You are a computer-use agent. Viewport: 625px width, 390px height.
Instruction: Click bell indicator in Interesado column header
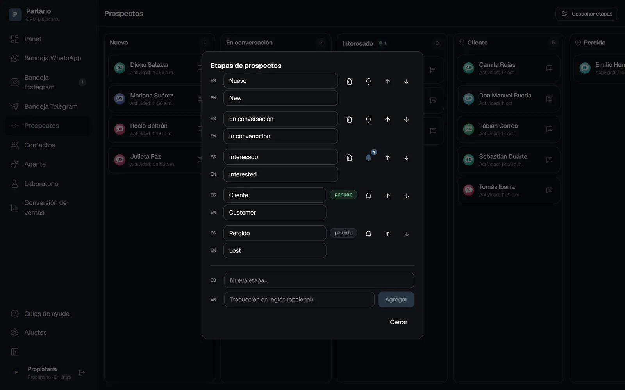[x=382, y=43]
